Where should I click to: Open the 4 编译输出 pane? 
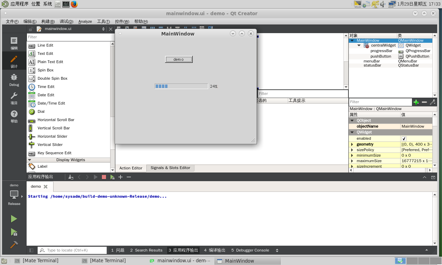pos(214,250)
